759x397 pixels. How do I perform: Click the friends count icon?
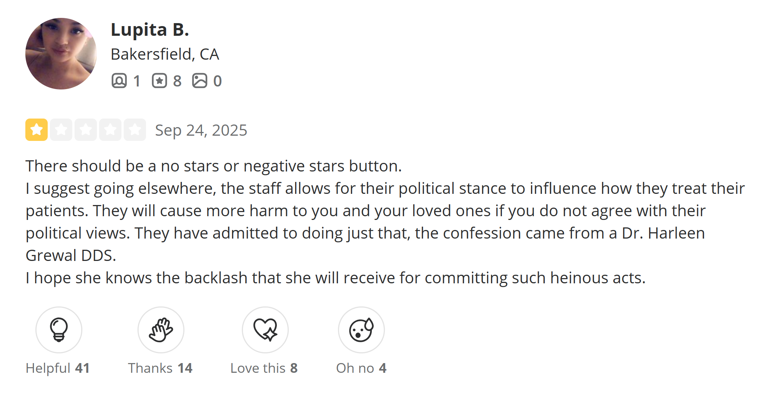coord(119,81)
